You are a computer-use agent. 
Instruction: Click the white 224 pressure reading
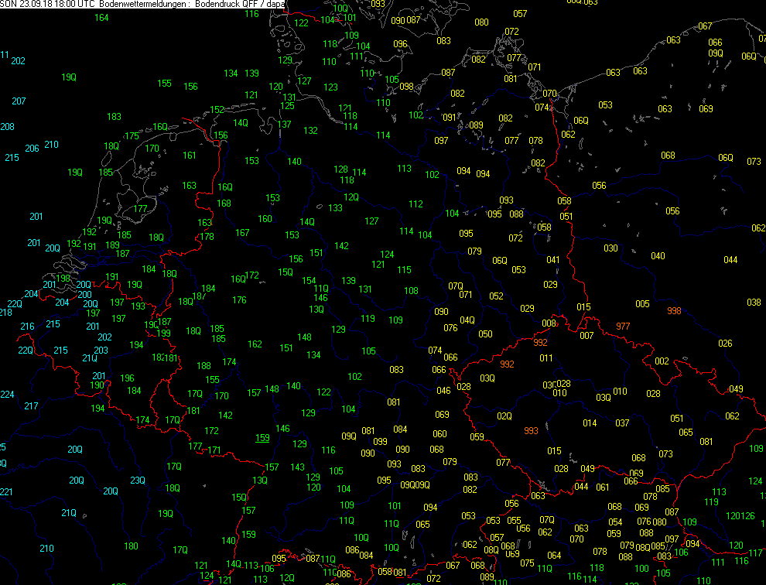pyautogui.click(x=7, y=395)
